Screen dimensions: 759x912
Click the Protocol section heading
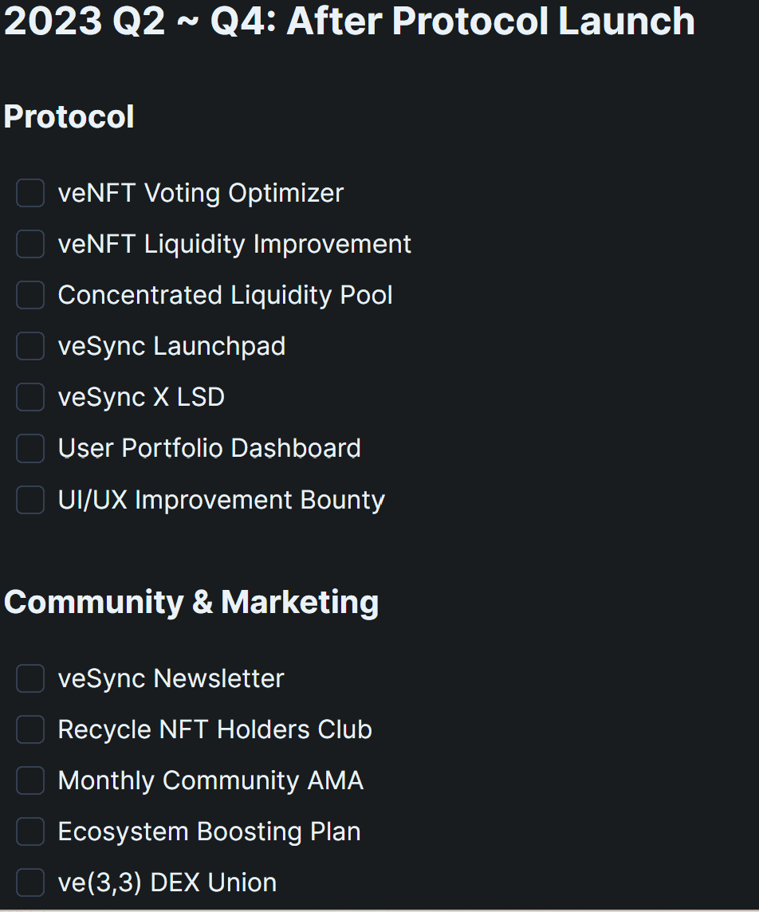tap(69, 117)
